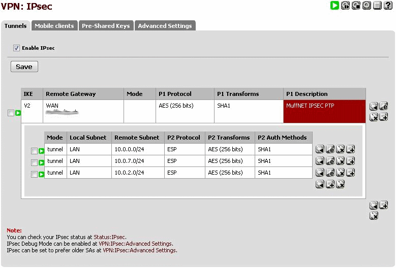This screenshot has height=268, width=396.
Task: Tick the checkbox for the 10.0.2.0/24 tunnel
Action: click(34, 175)
